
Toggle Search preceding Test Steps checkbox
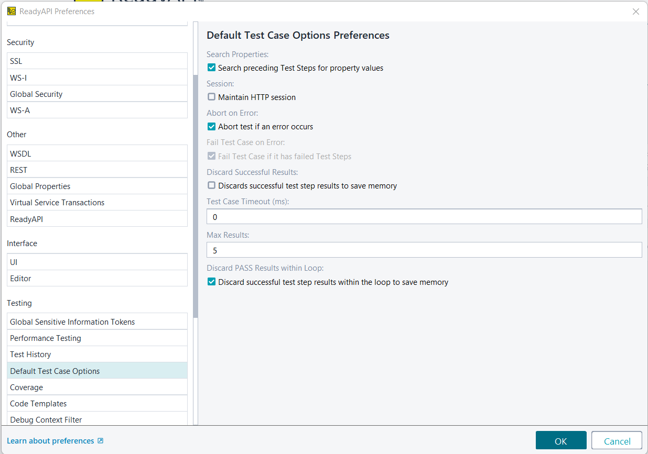[x=212, y=68]
